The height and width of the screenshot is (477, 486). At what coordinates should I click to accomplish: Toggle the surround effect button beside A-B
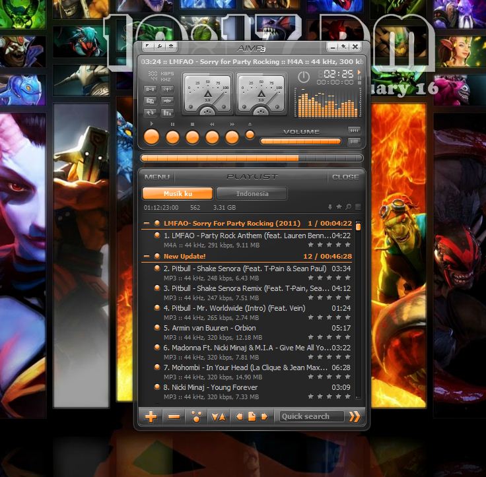pos(167,89)
